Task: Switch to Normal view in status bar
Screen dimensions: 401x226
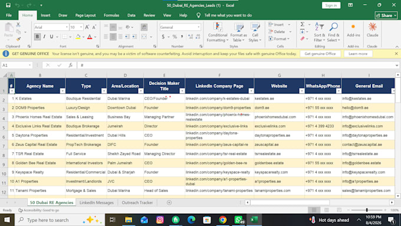Action: click(x=314, y=210)
